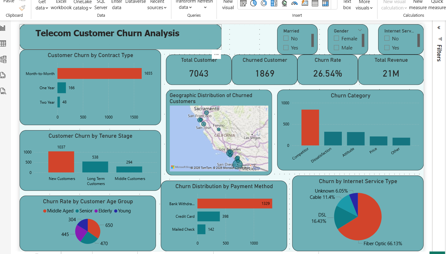
Task: Open more options ellipsis on the visual
Action: (x=216, y=55)
